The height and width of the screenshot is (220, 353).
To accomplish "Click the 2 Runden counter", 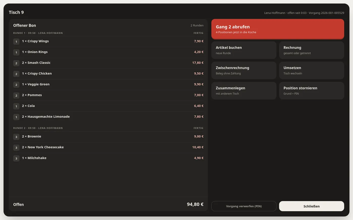I will [x=197, y=25].
